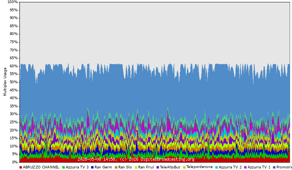
Task: Click the yellow Telepordenone legend swatch
Action: coord(185,167)
